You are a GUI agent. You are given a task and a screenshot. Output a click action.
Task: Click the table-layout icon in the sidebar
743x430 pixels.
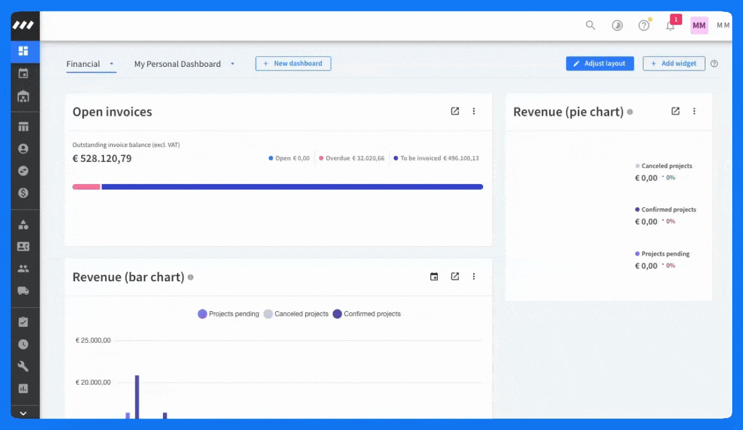(x=24, y=127)
